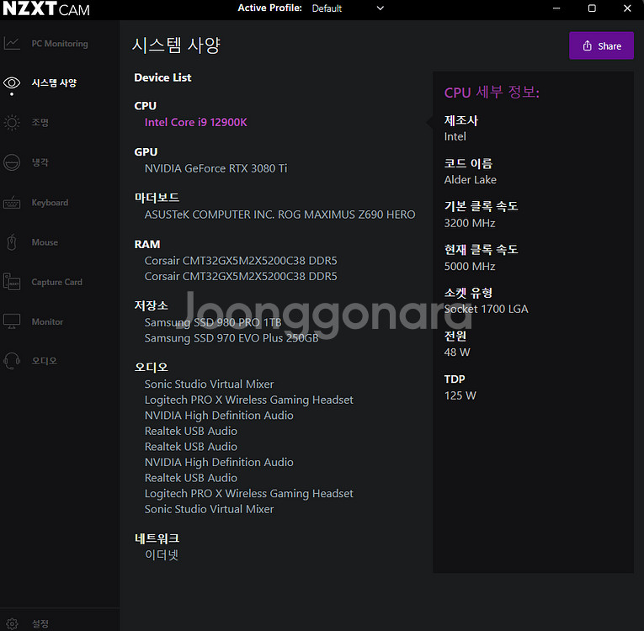Screen dimensions: 644x631
Task: Select NVIDIA GeForce RTX 3080 Ti device
Action: point(216,168)
